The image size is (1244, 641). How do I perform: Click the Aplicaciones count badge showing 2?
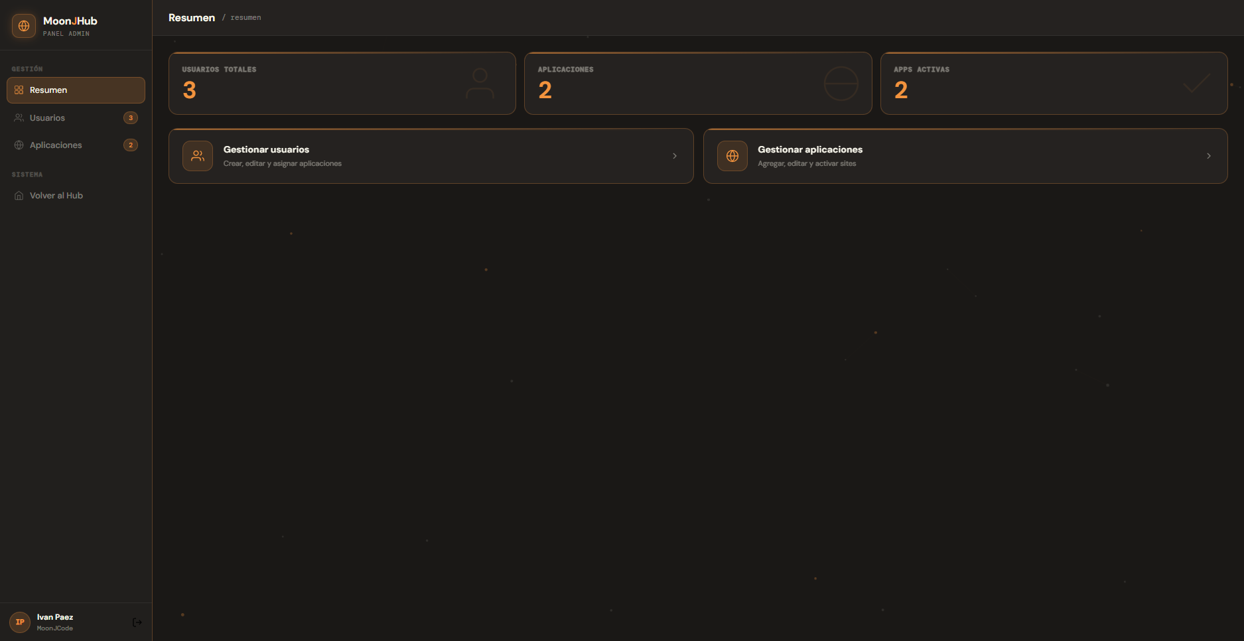tap(131, 145)
